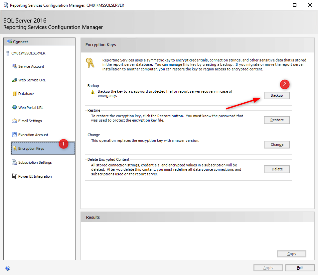Screen dimensions: 318x275
Task: Click the 'Reporting Services Configuration Manager' banner subtitle
Action: pos(53,27)
